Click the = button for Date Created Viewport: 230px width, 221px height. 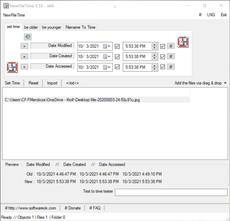tap(24, 56)
